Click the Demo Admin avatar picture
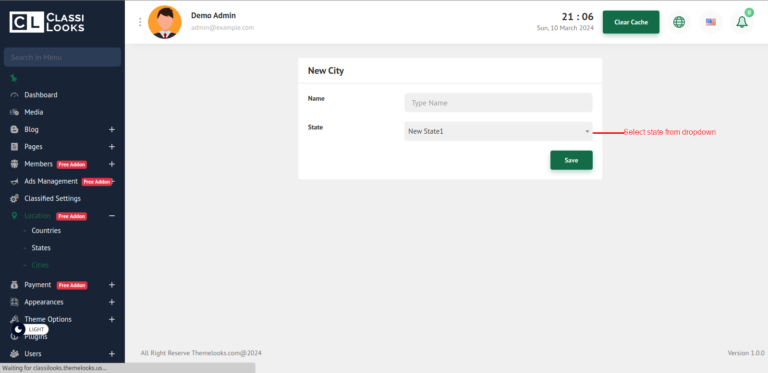This screenshot has width=768, height=373. click(165, 22)
